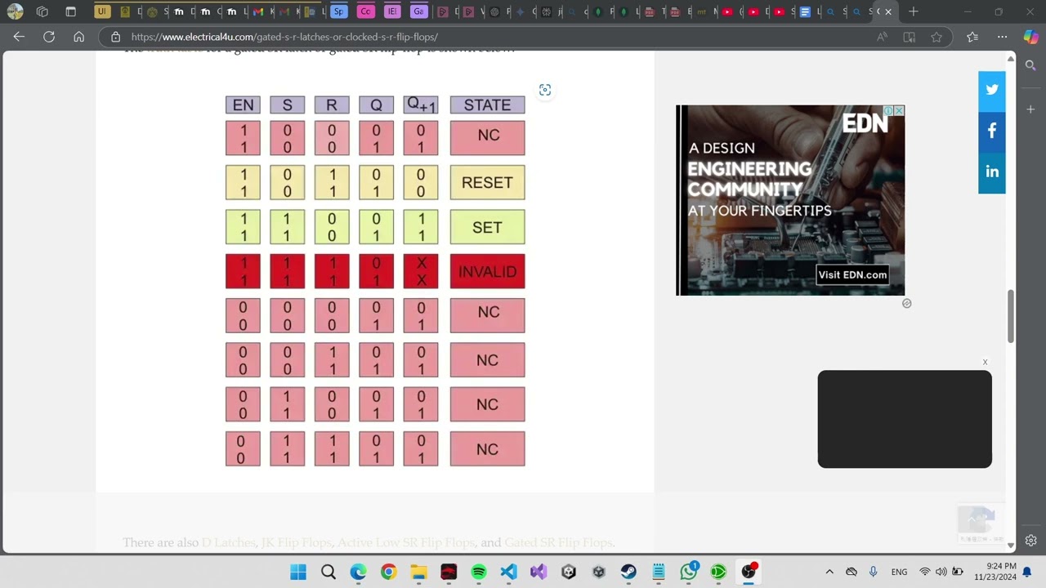Switch to the UI tab
Image resolution: width=1046 pixels, height=588 pixels.
tap(101, 11)
